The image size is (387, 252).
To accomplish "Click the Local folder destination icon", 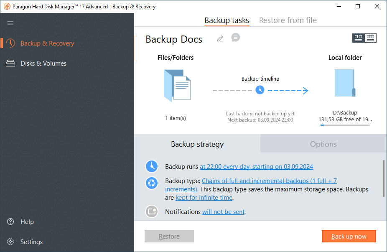I will tap(345, 83).
